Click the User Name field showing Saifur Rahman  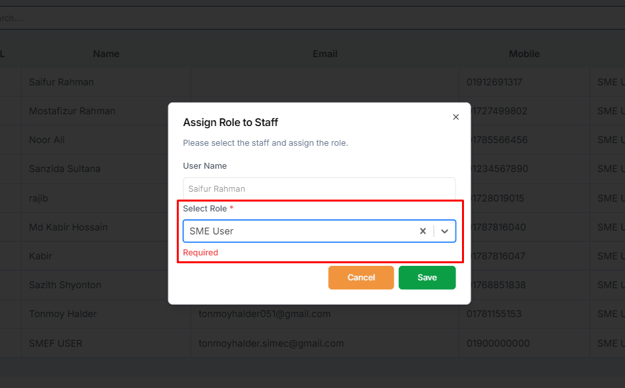pyautogui.click(x=319, y=188)
